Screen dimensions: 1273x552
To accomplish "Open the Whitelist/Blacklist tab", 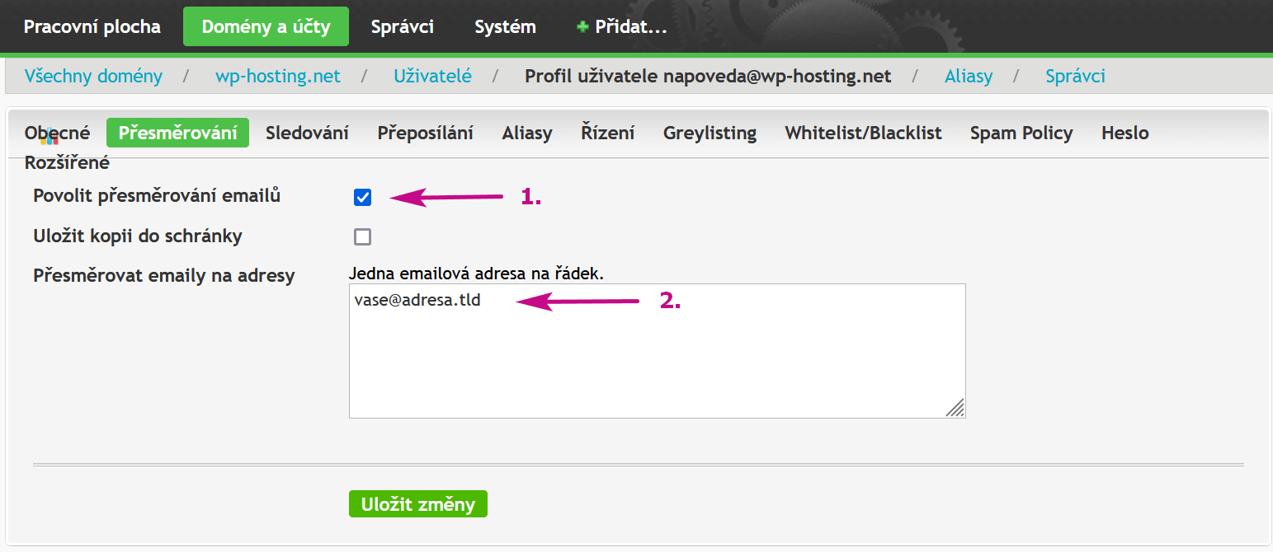I will (x=863, y=133).
